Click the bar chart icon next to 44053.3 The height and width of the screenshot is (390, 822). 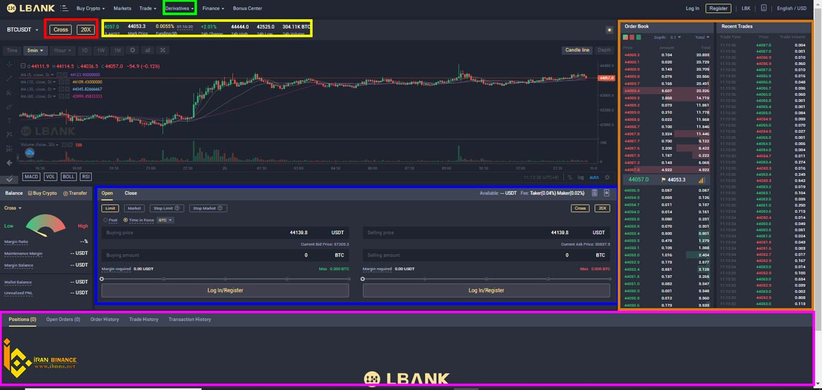pyautogui.click(x=701, y=180)
